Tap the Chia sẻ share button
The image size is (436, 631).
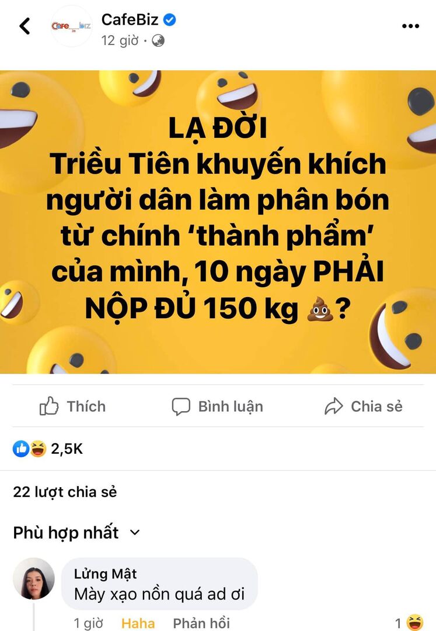[364, 406]
